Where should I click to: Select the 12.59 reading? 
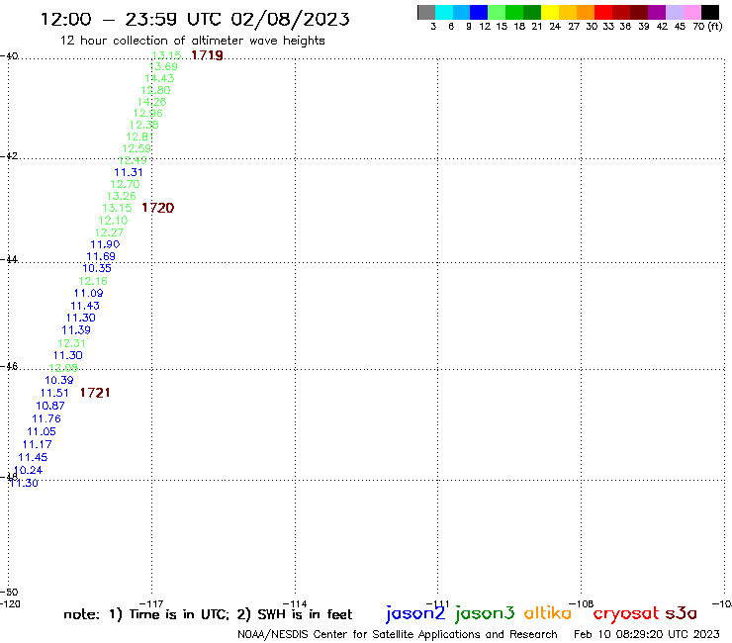tap(137, 148)
